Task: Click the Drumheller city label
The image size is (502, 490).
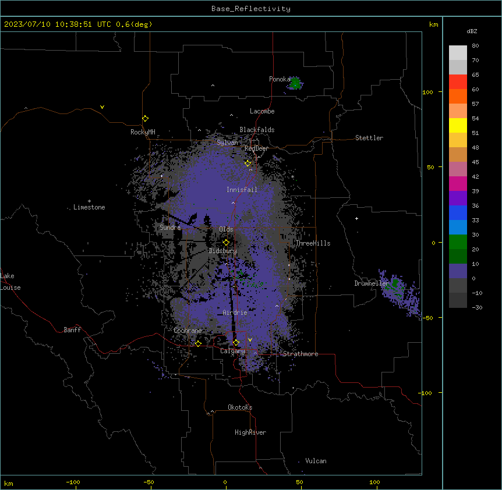Action: coord(372,283)
